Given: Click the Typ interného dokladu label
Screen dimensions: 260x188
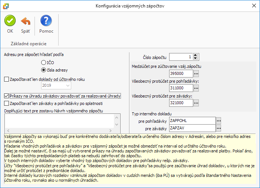Looking at the screenshot, I should tap(152, 114).
